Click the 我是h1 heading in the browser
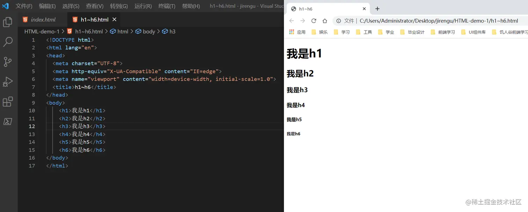 click(x=304, y=54)
